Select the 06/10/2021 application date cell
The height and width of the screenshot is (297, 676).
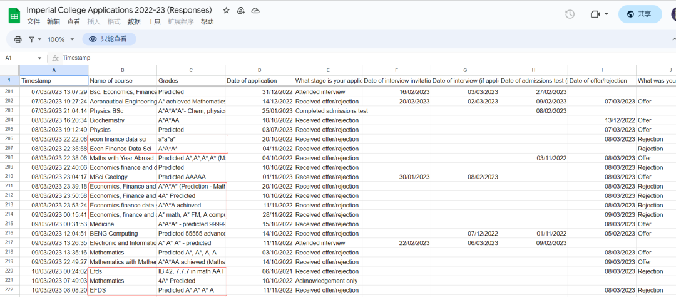[260, 271]
